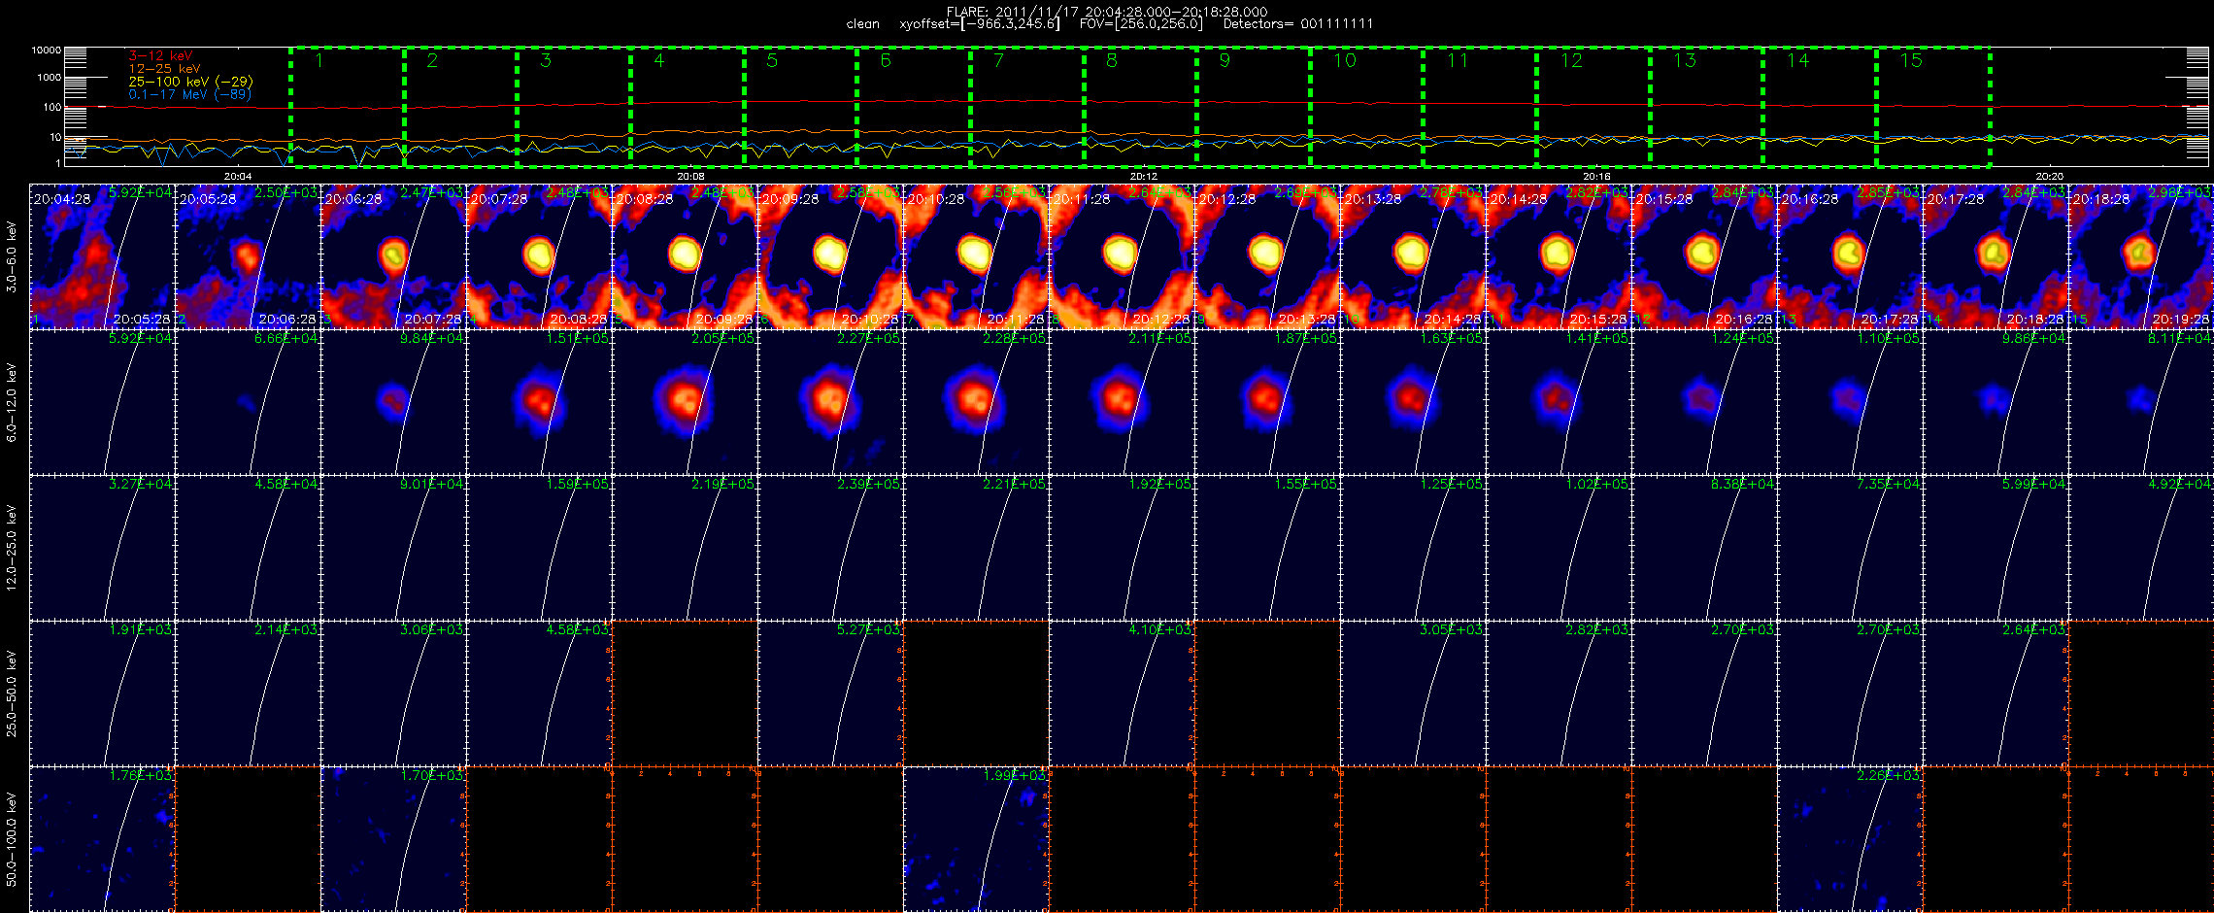This screenshot has height=913, width=2214.
Task: Select time interval box 3 in light curve
Action: (x=574, y=107)
